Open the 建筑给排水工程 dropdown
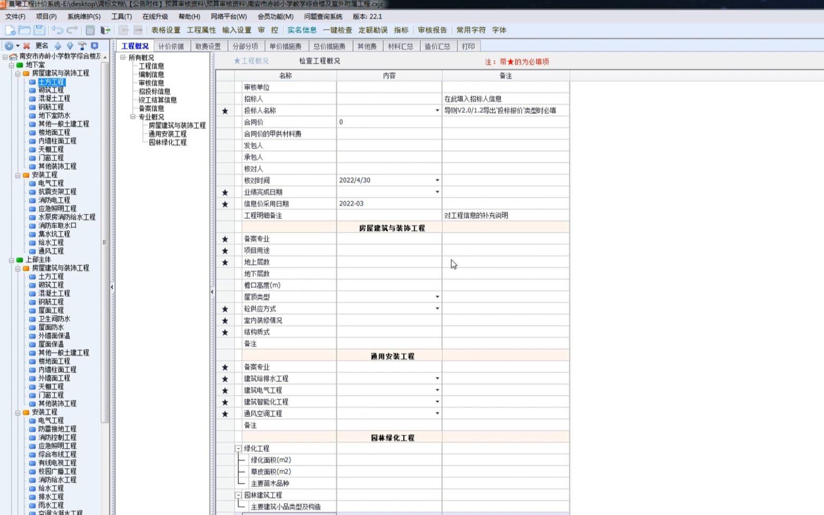Screen dimensions: 824x515 coord(437,378)
